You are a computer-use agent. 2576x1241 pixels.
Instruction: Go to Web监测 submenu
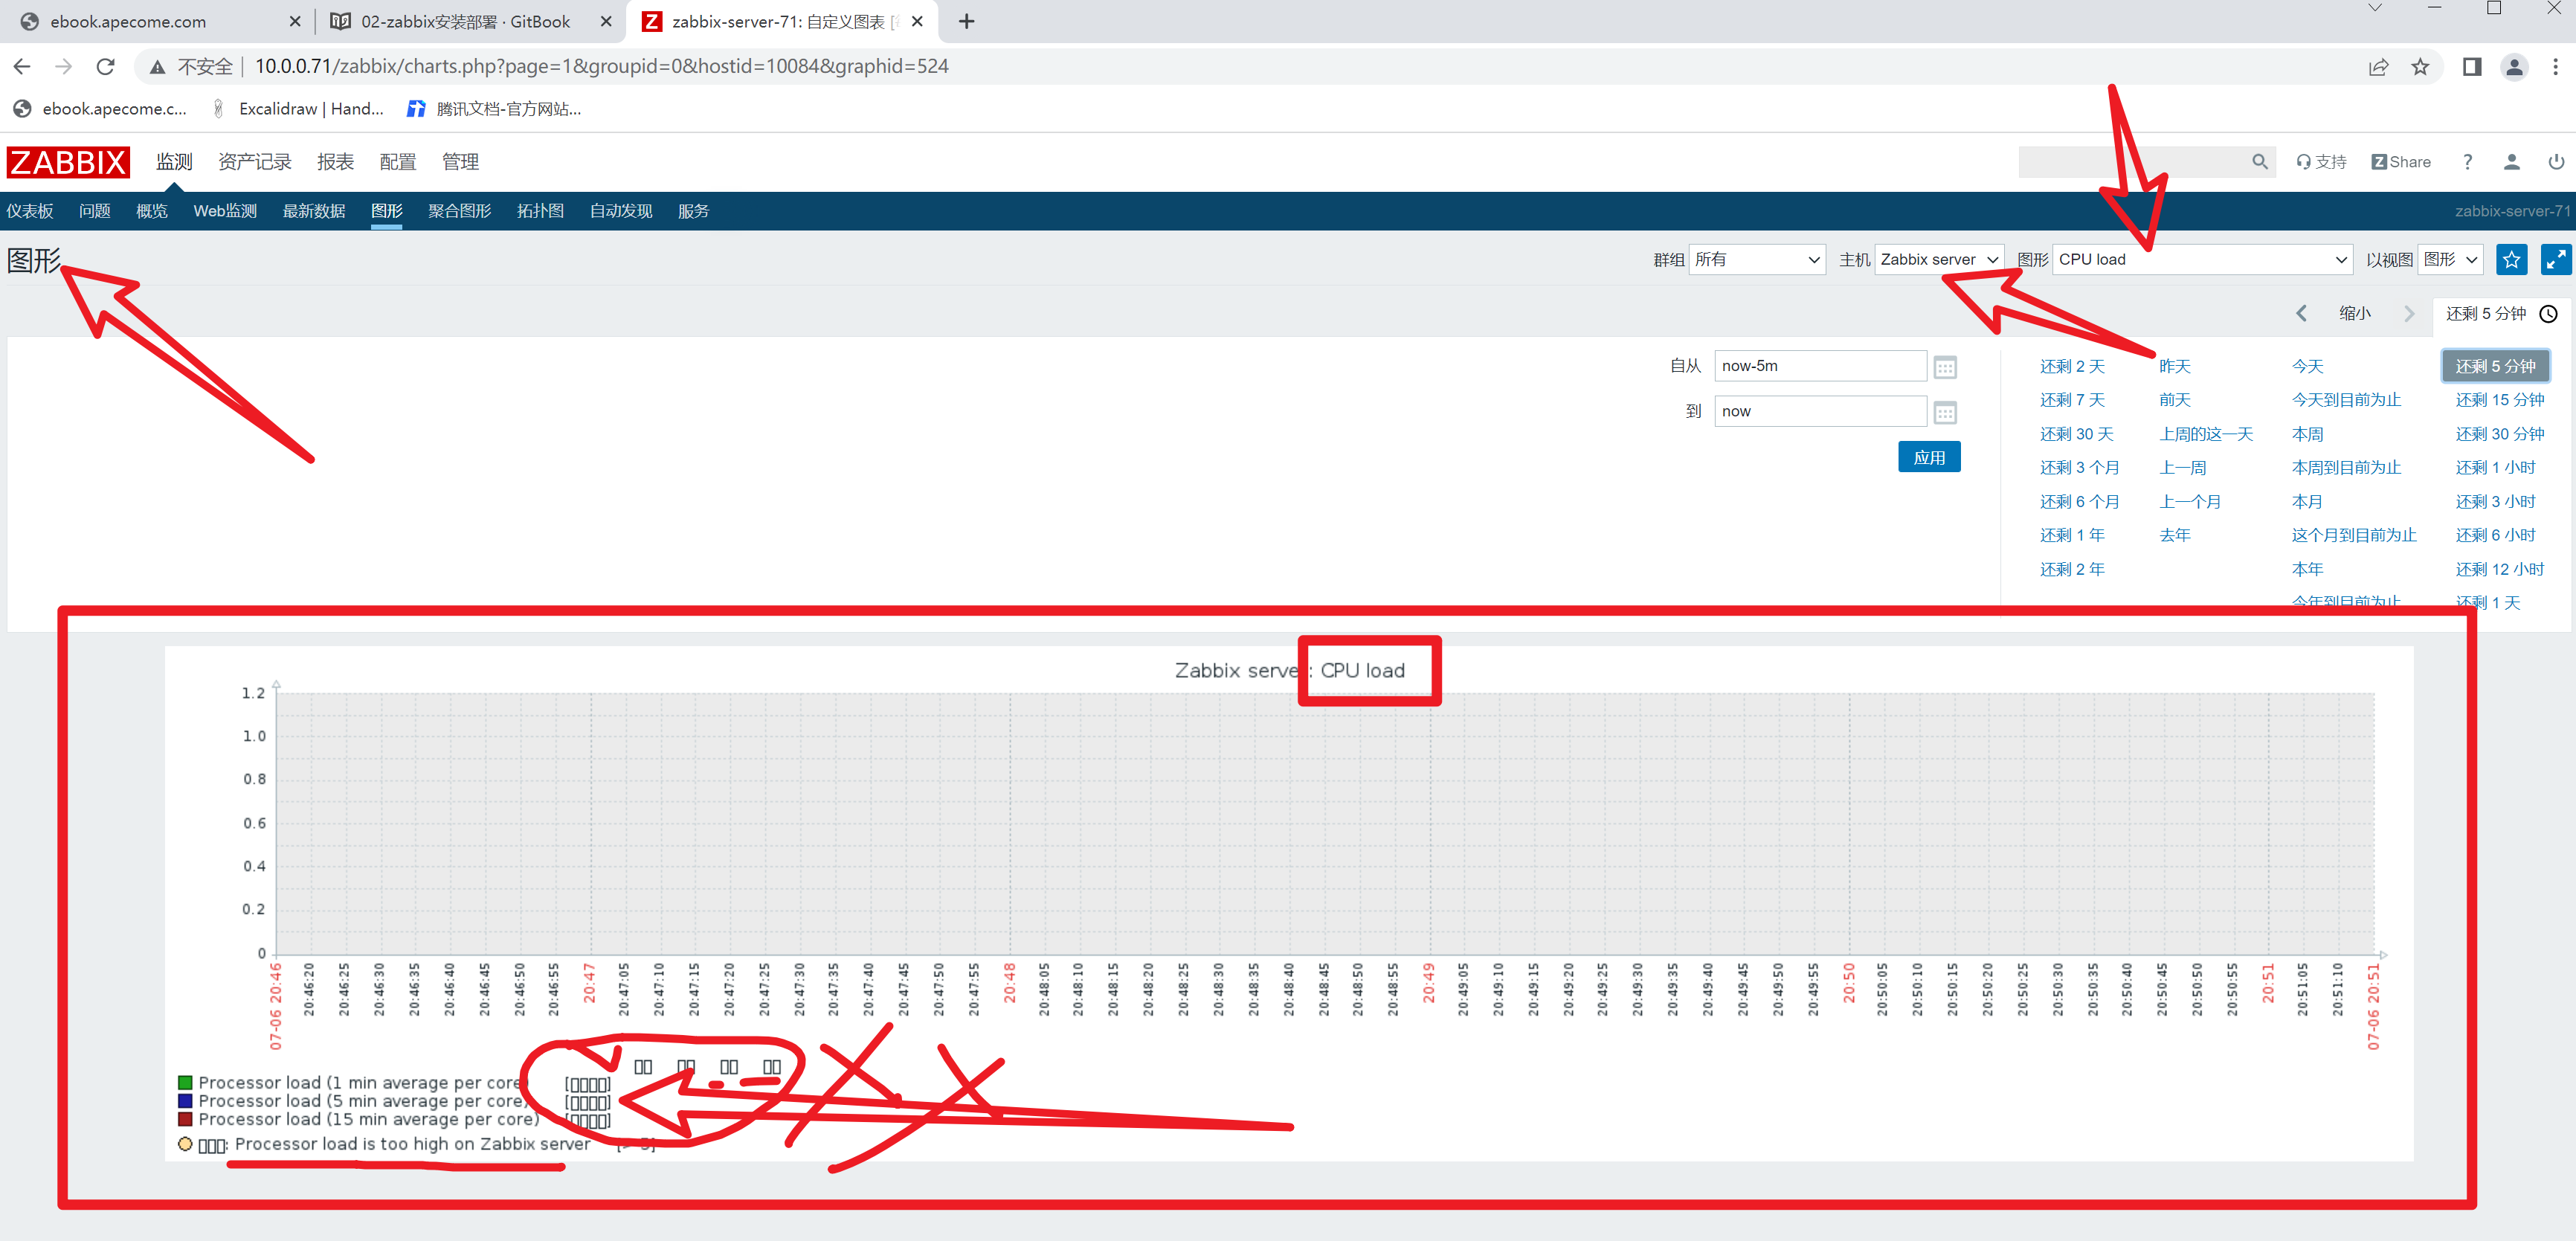(225, 211)
